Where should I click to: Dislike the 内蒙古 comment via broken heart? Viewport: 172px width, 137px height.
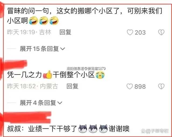point(161,86)
